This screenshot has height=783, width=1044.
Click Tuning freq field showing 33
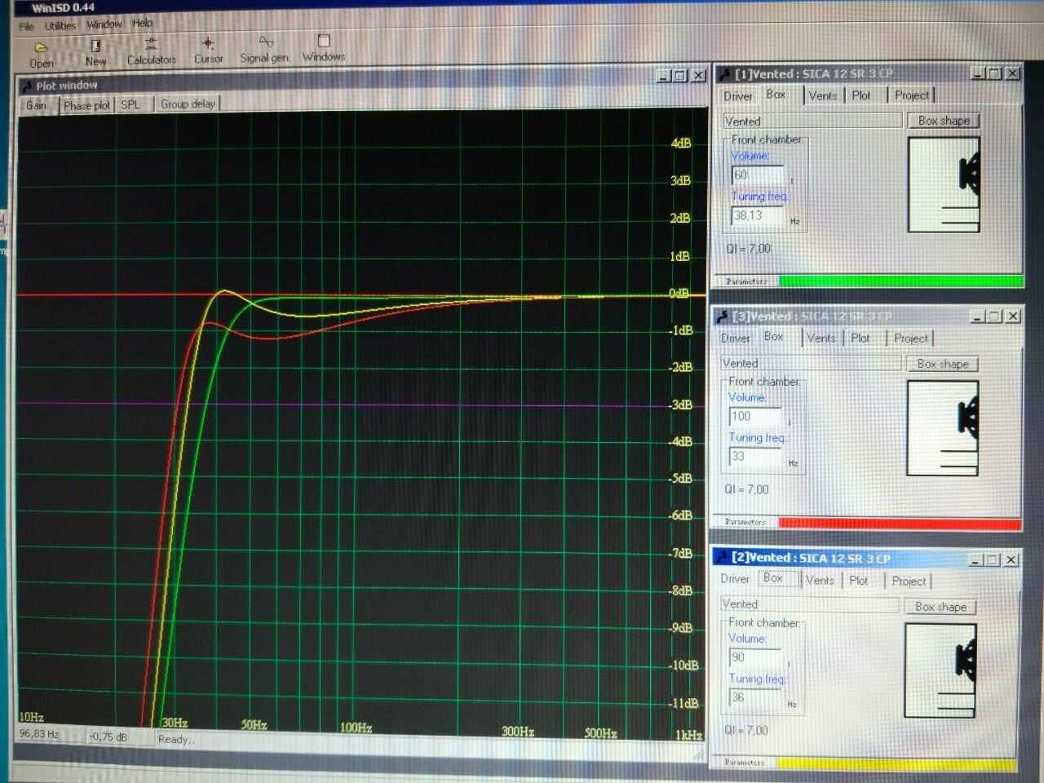pos(755,457)
